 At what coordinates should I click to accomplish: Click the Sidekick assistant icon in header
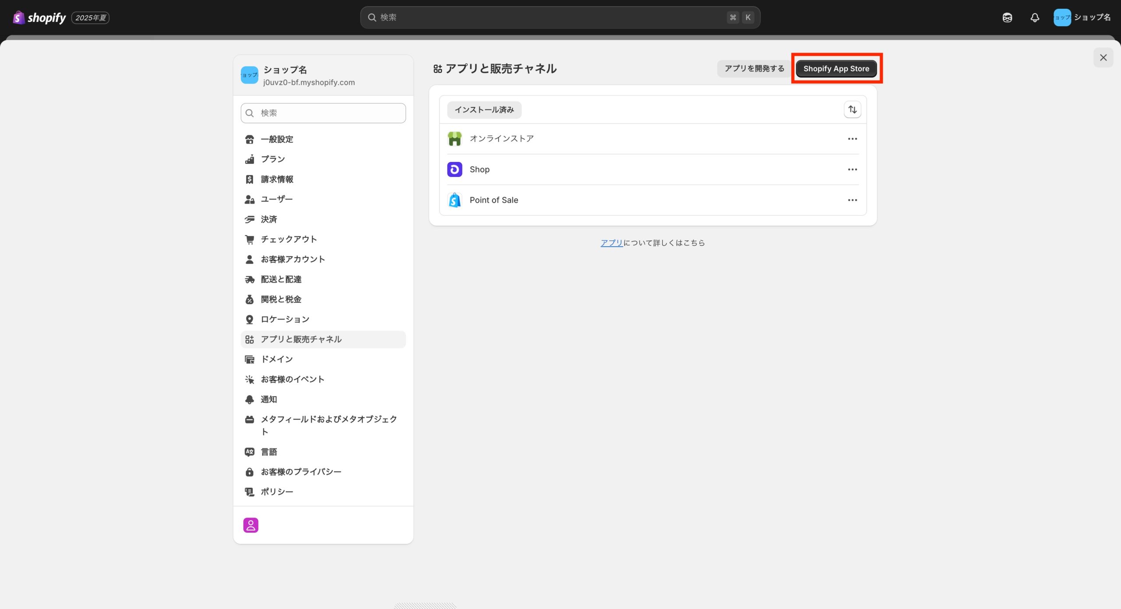tap(1007, 18)
